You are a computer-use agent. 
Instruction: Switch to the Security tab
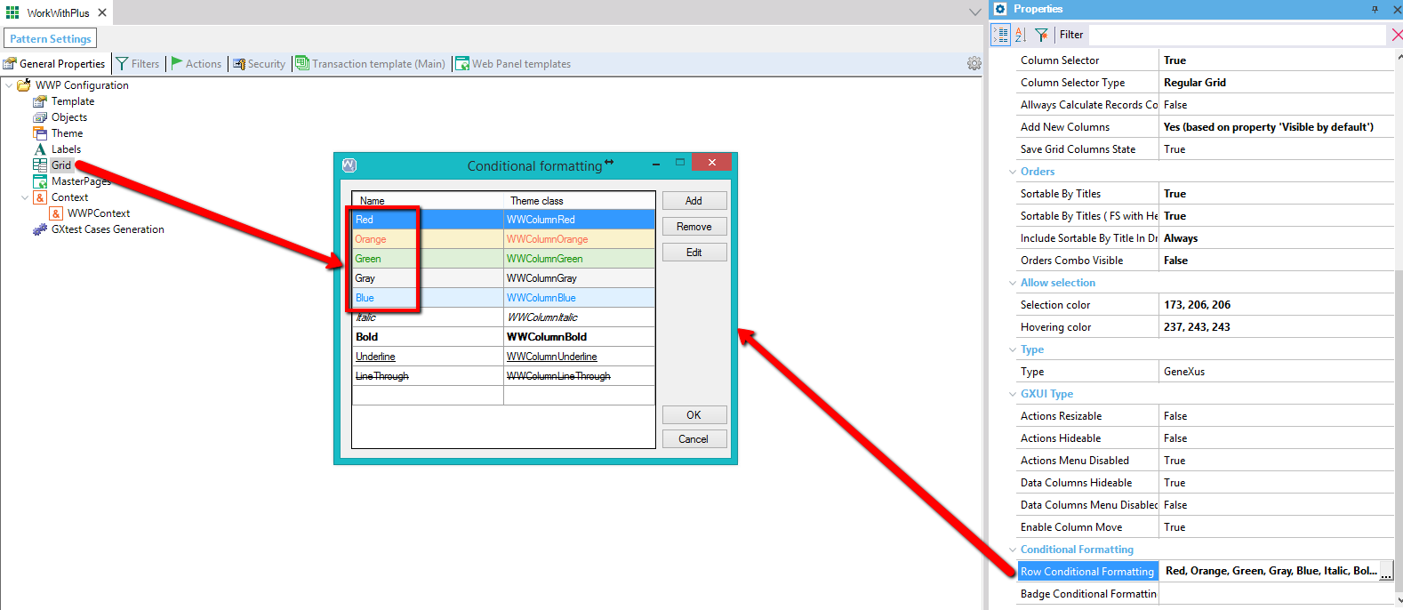[x=259, y=64]
